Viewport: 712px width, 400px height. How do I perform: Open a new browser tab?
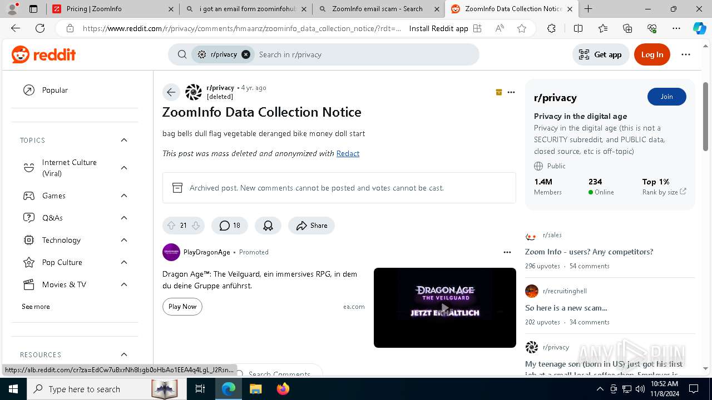[588, 9]
